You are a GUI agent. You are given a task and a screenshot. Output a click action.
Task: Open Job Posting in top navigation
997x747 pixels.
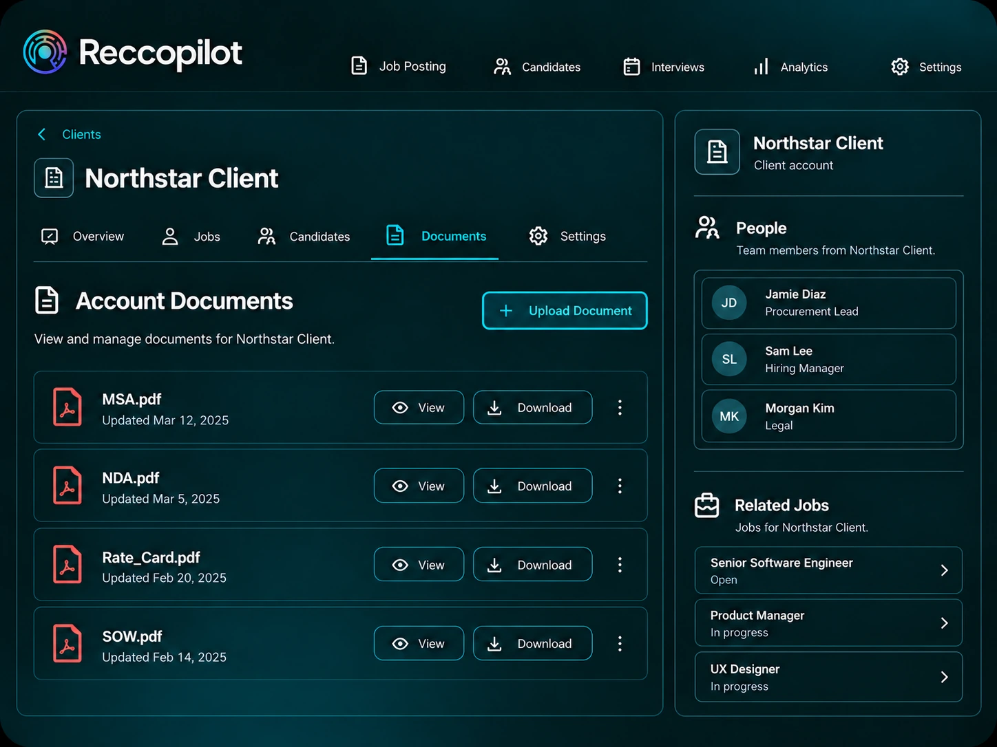pyautogui.click(x=398, y=66)
